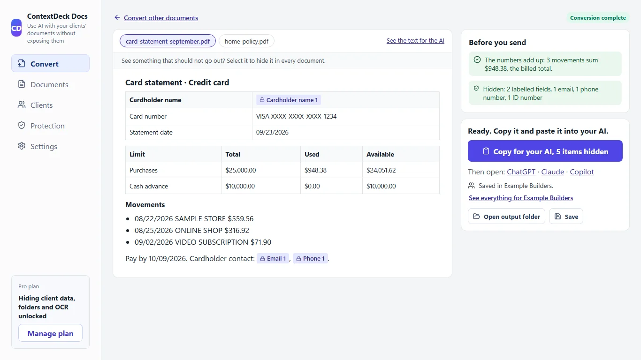Click the checkmark icon beside numbers add up
This screenshot has width=641, height=360.
tap(477, 60)
